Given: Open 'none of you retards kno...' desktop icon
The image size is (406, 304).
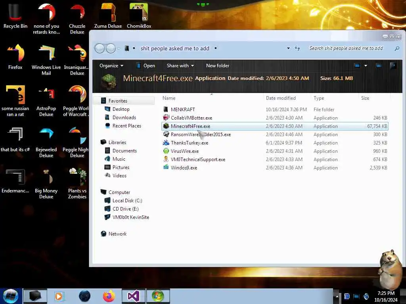Looking at the screenshot, I should [46, 18].
